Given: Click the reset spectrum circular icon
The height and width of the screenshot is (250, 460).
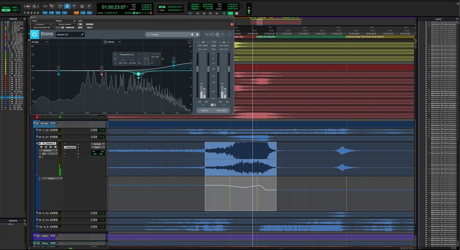Looking at the screenshot, I should [x=190, y=42].
